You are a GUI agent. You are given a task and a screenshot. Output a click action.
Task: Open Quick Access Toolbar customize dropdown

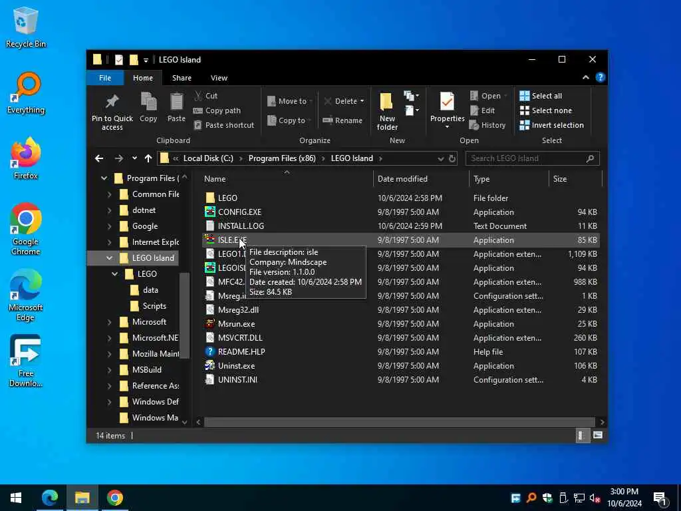click(x=146, y=60)
